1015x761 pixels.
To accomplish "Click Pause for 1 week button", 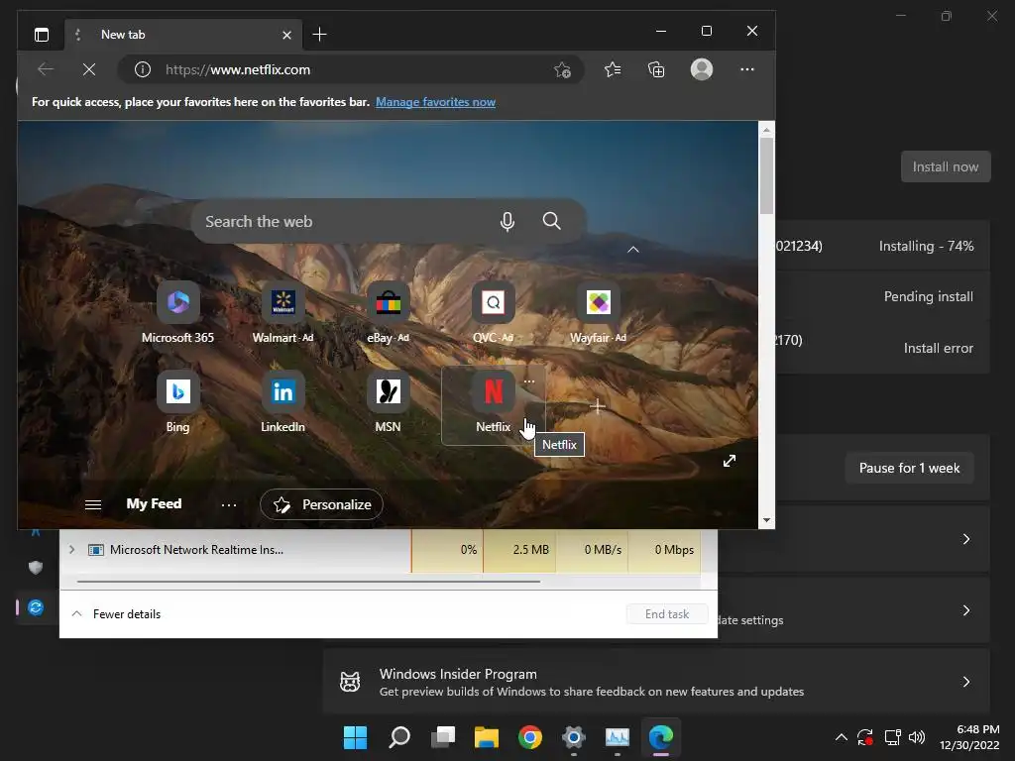I will 910,468.
